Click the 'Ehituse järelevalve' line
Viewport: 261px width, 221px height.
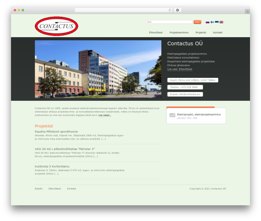(x=179, y=65)
